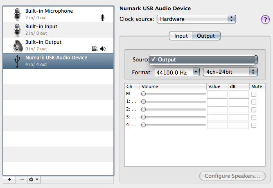The width and height of the screenshot is (273, 188).
Task: Click the system alert output indicator icon
Action: (x=96, y=49)
